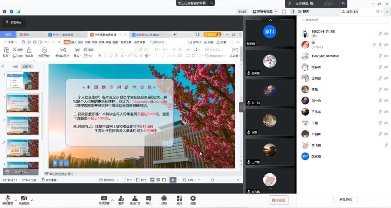Click the zoom-out minus in WPS status bar

(x=199, y=180)
